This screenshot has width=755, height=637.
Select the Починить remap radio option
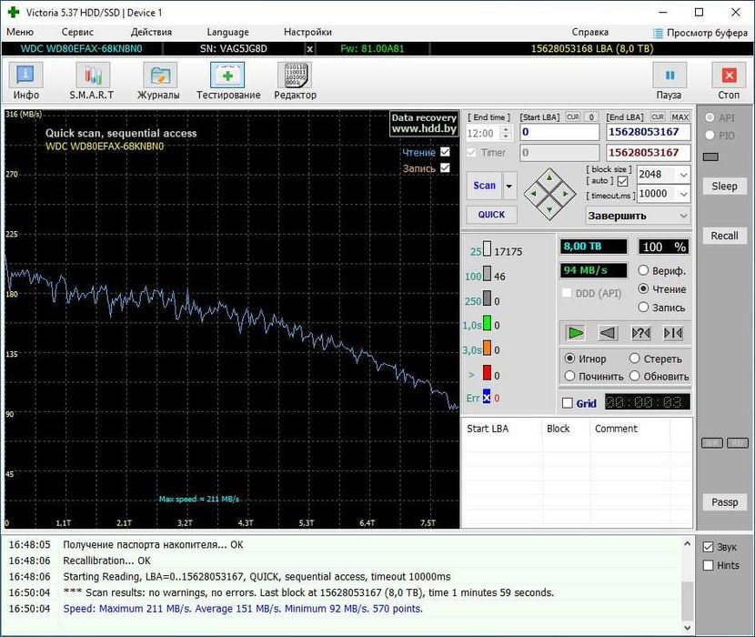(x=570, y=376)
